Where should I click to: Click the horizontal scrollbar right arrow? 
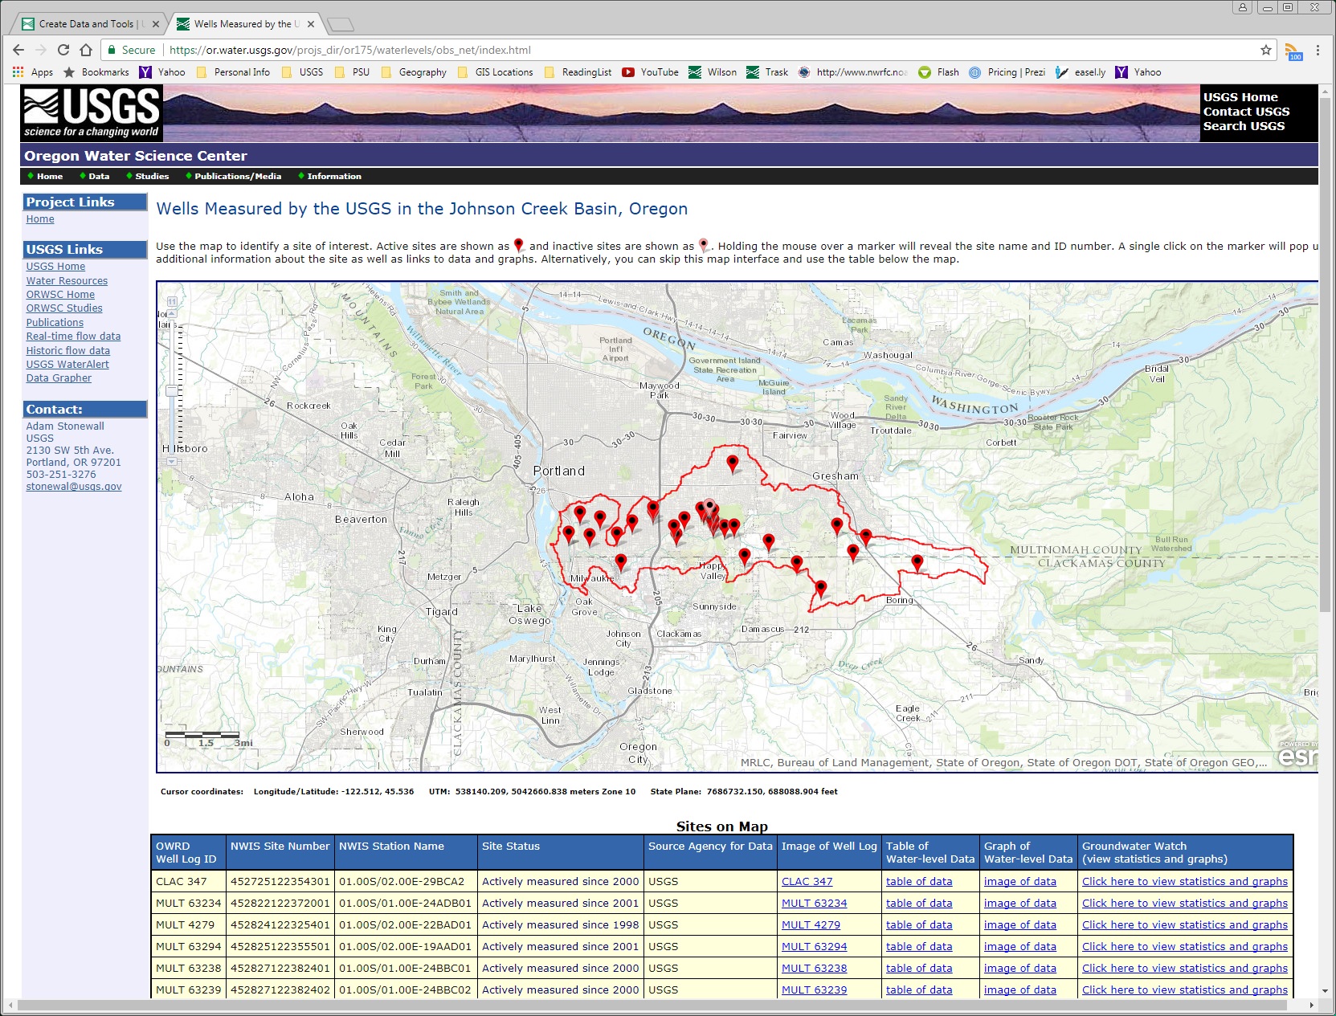pyautogui.click(x=1312, y=1006)
